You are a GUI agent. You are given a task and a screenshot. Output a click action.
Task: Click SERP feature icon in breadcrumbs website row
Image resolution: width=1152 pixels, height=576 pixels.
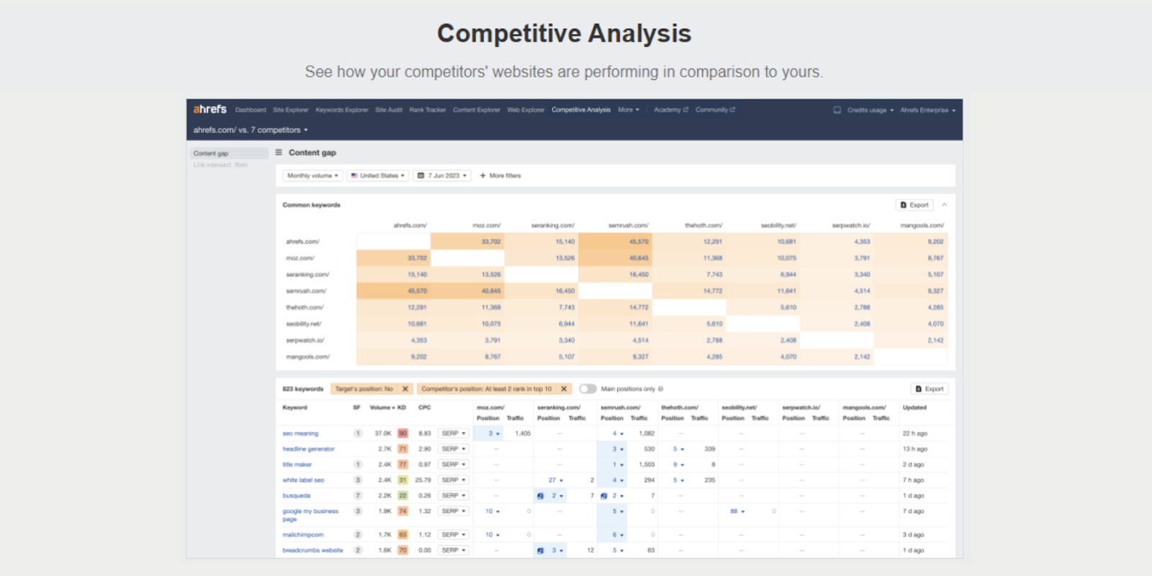[x=541, y=551]
